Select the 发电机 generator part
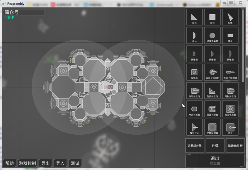 pos(194,72)
